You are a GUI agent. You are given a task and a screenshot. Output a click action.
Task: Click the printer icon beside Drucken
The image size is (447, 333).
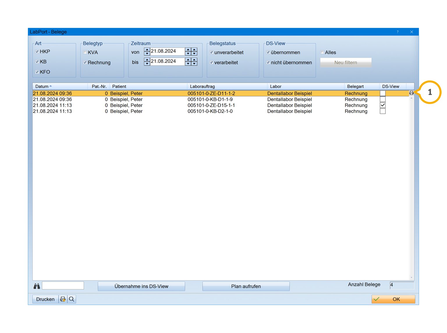coord(63,299)
